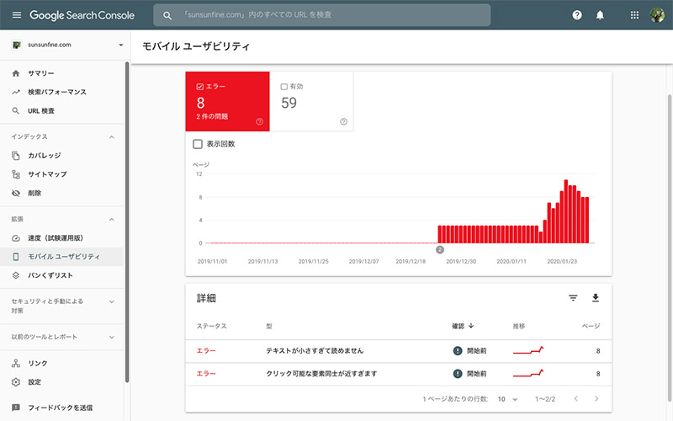Click the sitemap tree icon
673x421 pixels.
point(16,174)
